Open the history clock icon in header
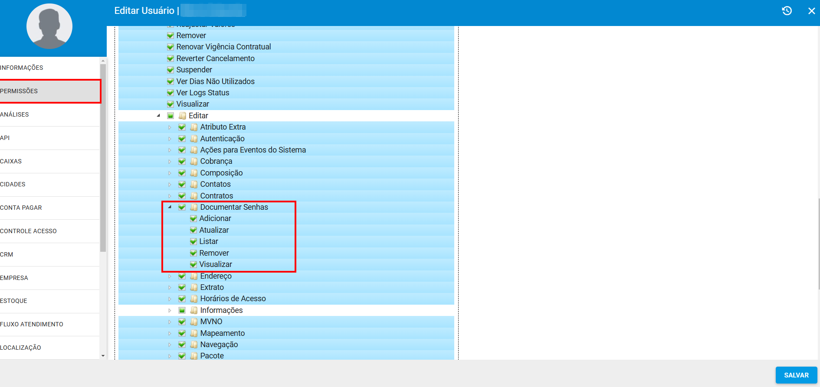This screenshot has height=387, width=820. [787, 11]
